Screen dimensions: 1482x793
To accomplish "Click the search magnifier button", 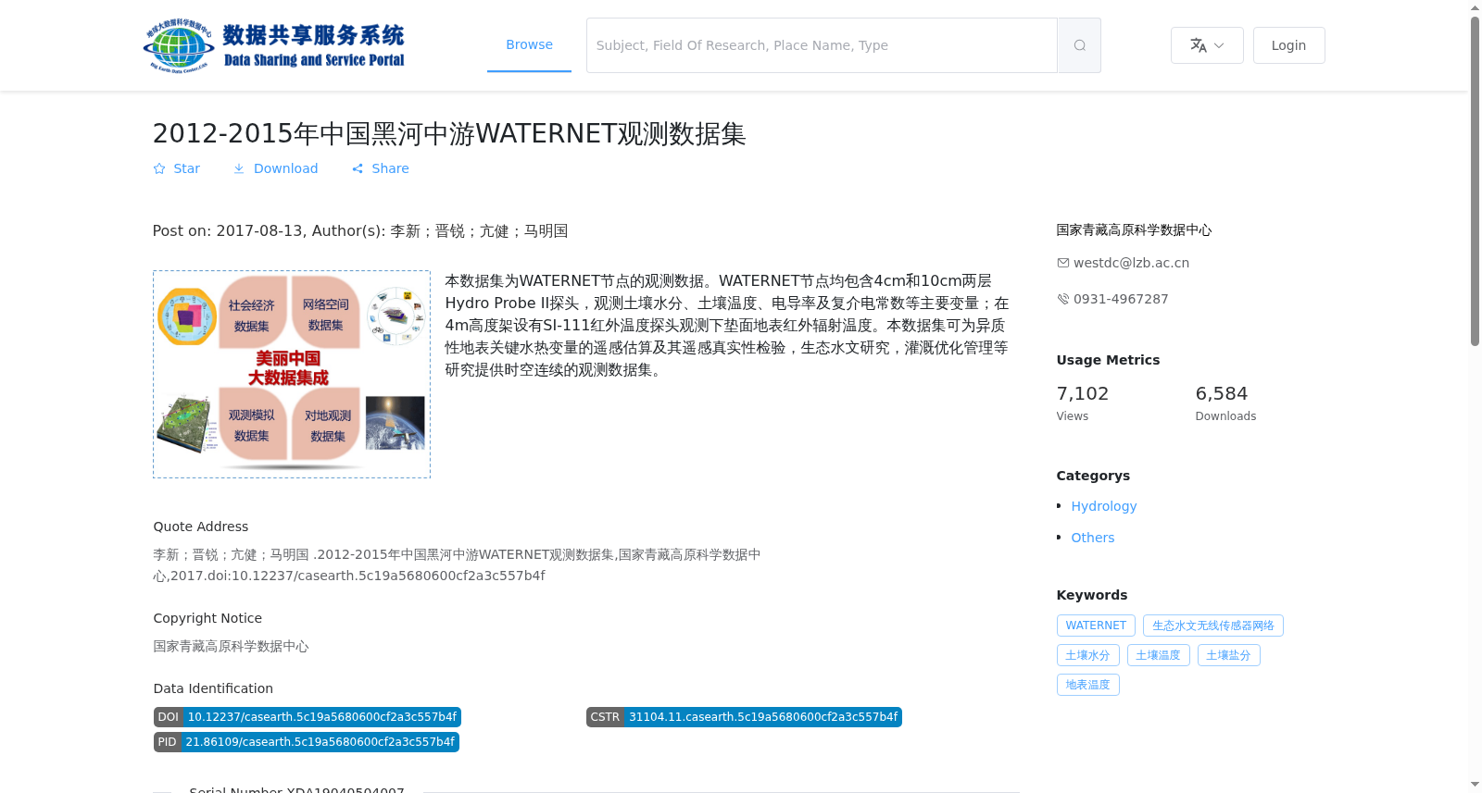I will (1079, 45).
